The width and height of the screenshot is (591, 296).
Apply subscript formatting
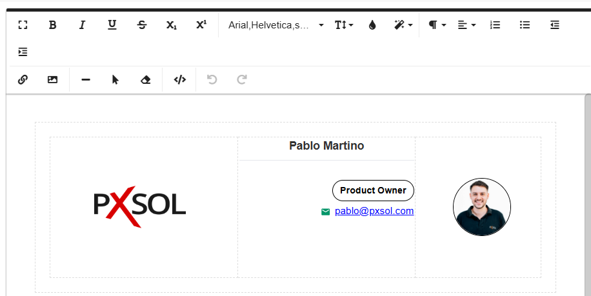(171, 25)
